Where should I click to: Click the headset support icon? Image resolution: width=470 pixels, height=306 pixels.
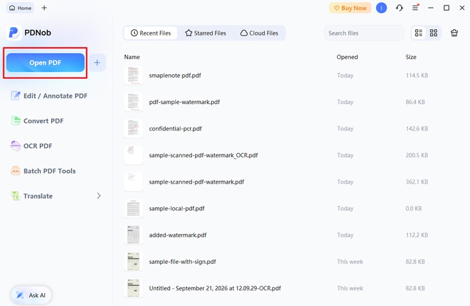399,8
